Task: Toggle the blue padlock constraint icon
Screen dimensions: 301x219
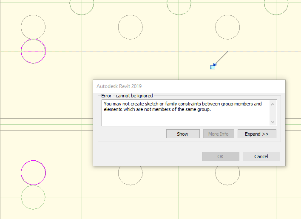Action: pyautogui.click(x=213, y=66)
